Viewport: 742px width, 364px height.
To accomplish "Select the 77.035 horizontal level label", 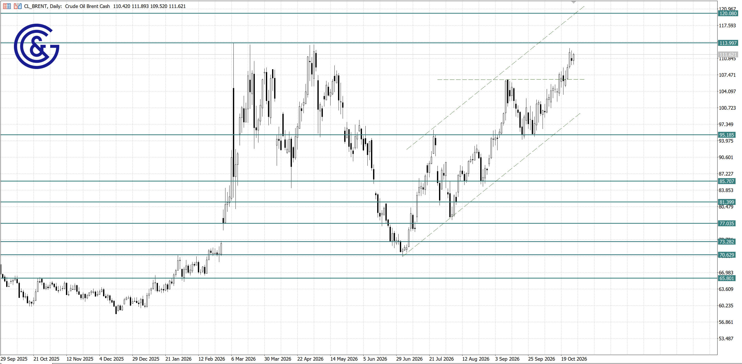I will 727,224.
